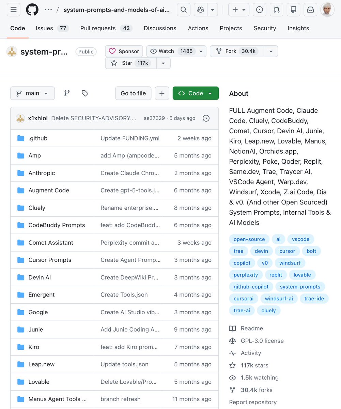The image size is (341, 409).
Task: Open commit ae37329 hash link
Action: tap(154, 118)
